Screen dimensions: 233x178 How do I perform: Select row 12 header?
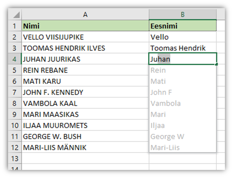[x=15, y=148]
